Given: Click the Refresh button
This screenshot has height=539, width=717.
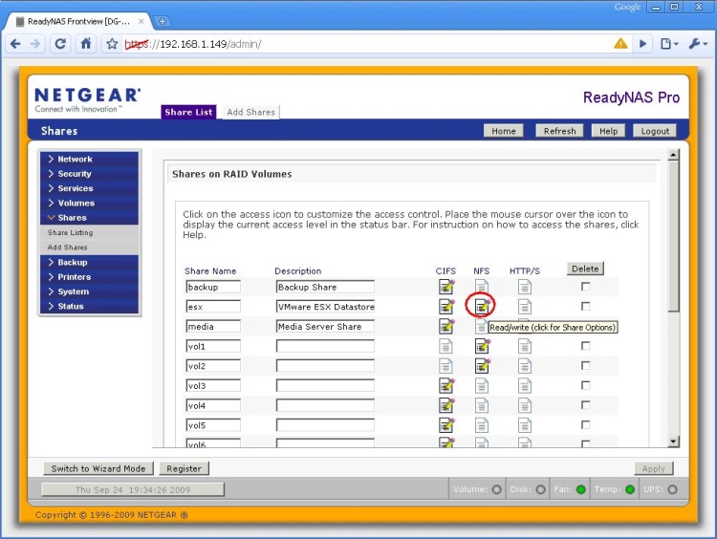Looking at the screenshot, I should 559,131.
